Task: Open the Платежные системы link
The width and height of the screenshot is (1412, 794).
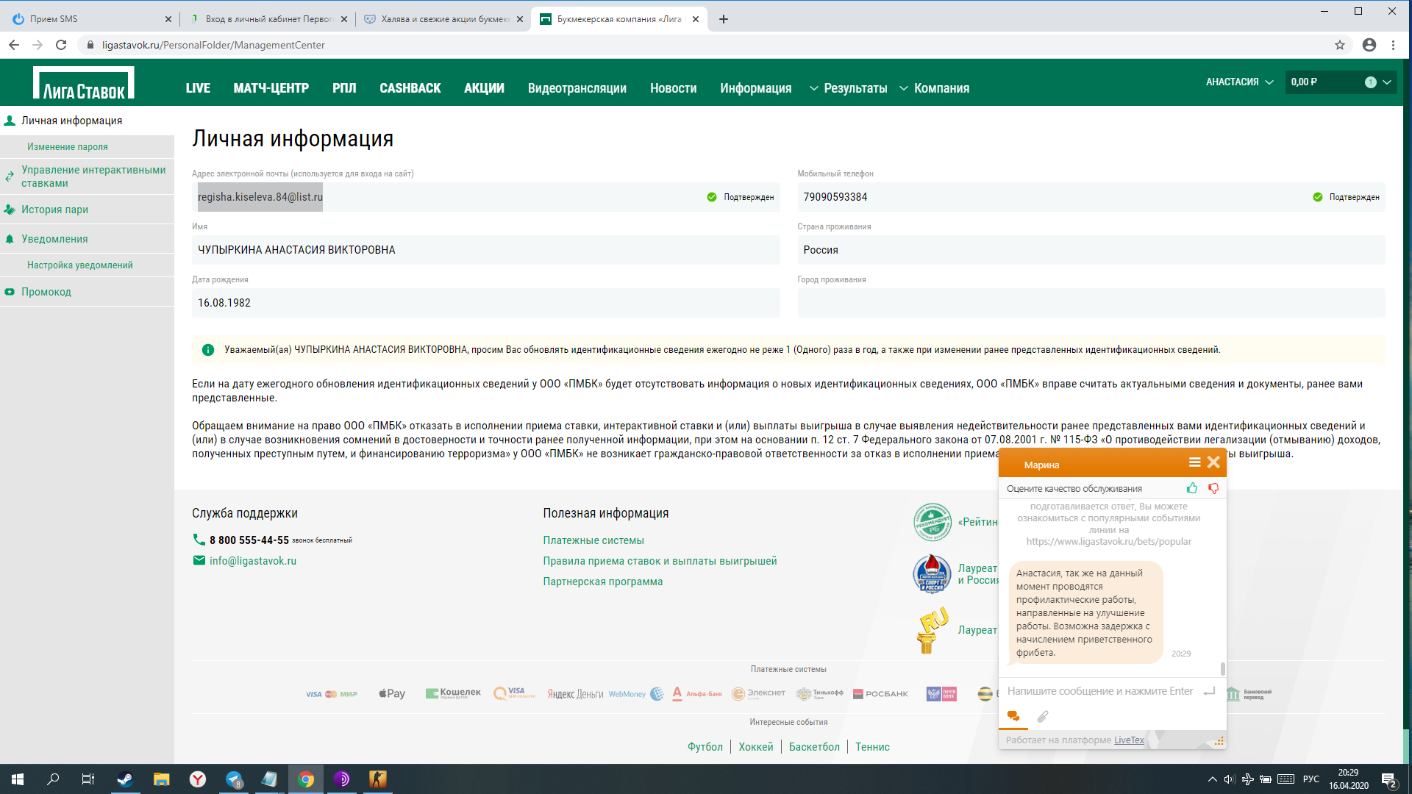Action: (593, 540)
